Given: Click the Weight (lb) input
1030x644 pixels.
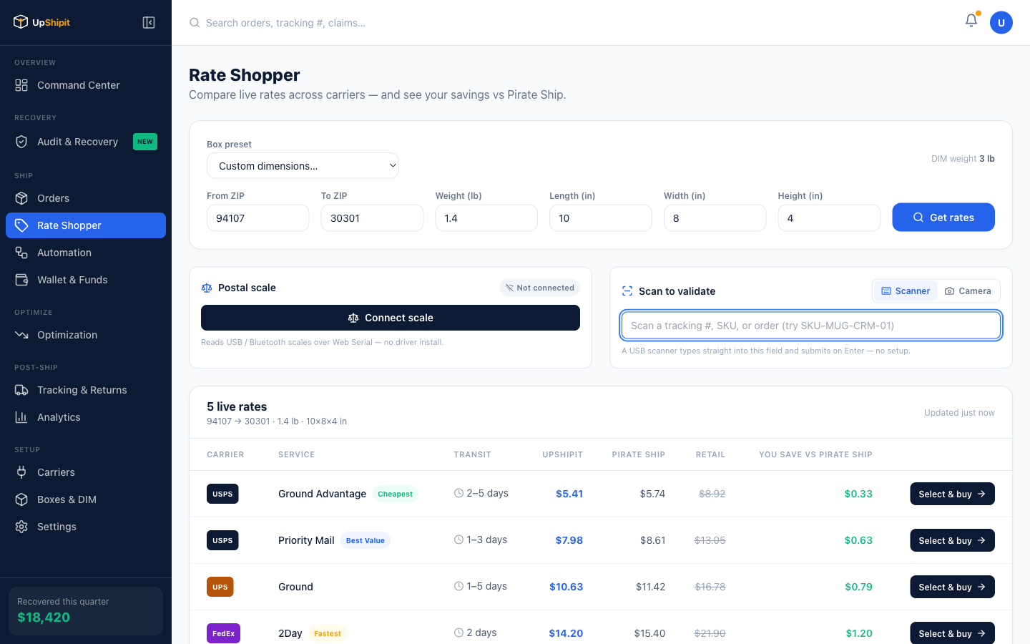Looking at the screenshot, I should [486, 218].
